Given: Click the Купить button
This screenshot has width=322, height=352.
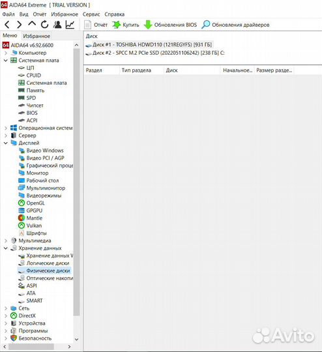Looking at the screenshot, I should pyautogui.click(x=126, y=25).
